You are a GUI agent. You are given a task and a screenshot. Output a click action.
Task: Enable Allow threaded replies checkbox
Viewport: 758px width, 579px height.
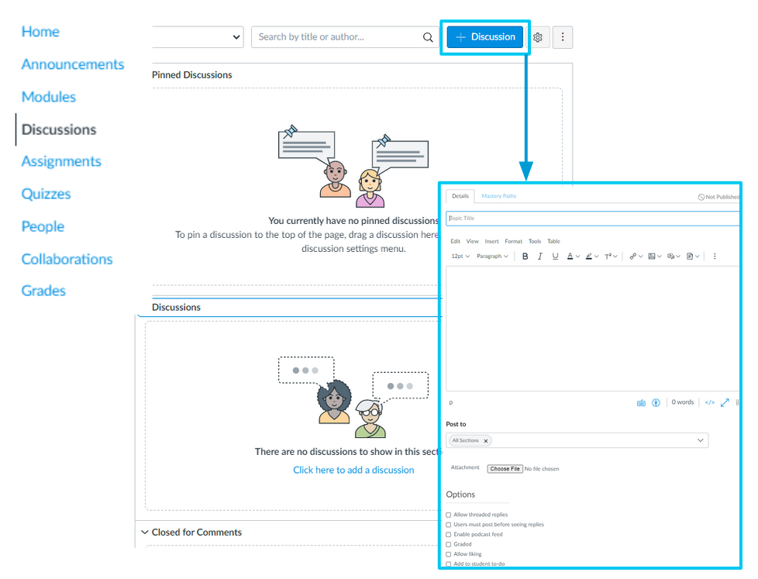click(x=449, y=515)
